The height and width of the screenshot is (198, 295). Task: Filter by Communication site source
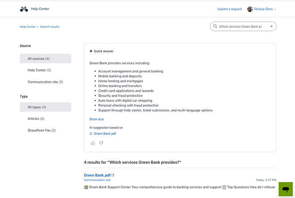point(45,82)
